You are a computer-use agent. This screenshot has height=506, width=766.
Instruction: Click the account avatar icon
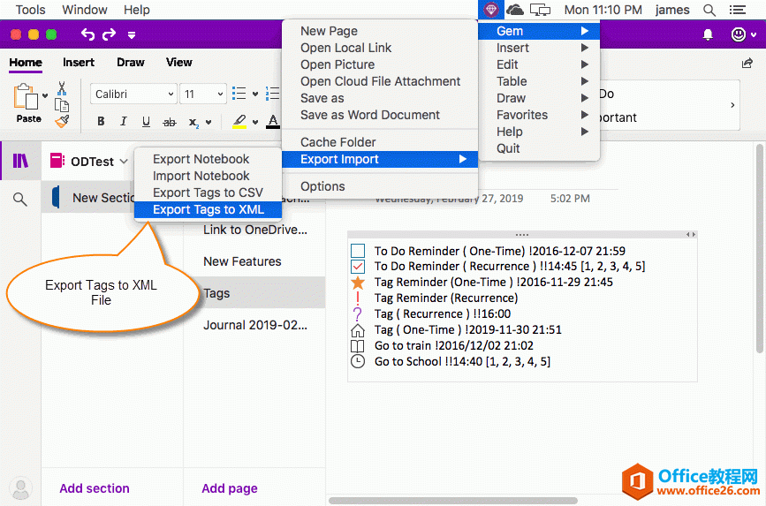pyautogui.click(x=20, y=488)
